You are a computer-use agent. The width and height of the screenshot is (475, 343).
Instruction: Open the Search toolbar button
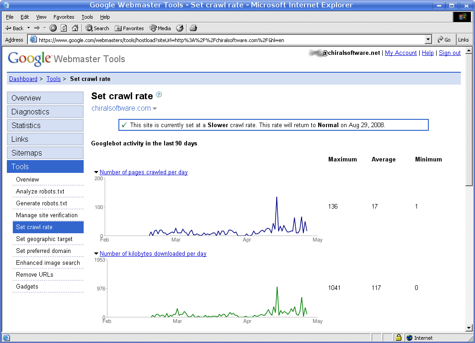click(x=97, y=28)
